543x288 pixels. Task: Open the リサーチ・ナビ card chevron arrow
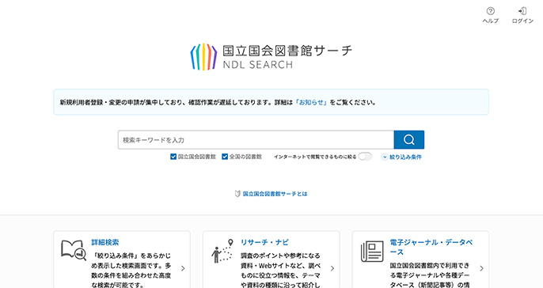pos(332,268)
